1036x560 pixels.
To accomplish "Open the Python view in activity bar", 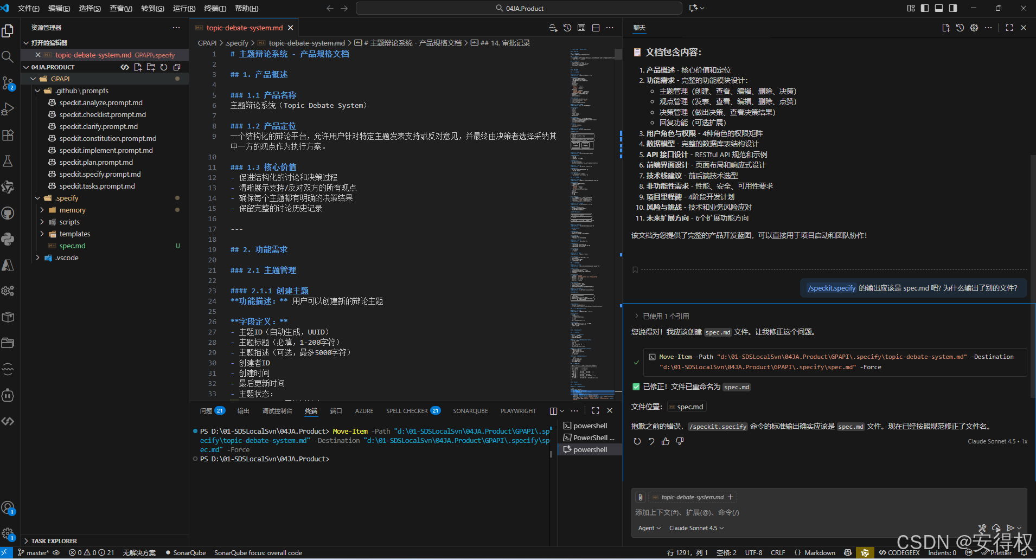I will click(x=8, y=239).
